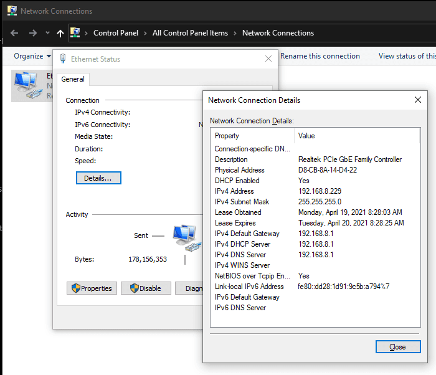Click the Back navigation arrow
Screen dimensions: 436x375
tap(14, 33)
